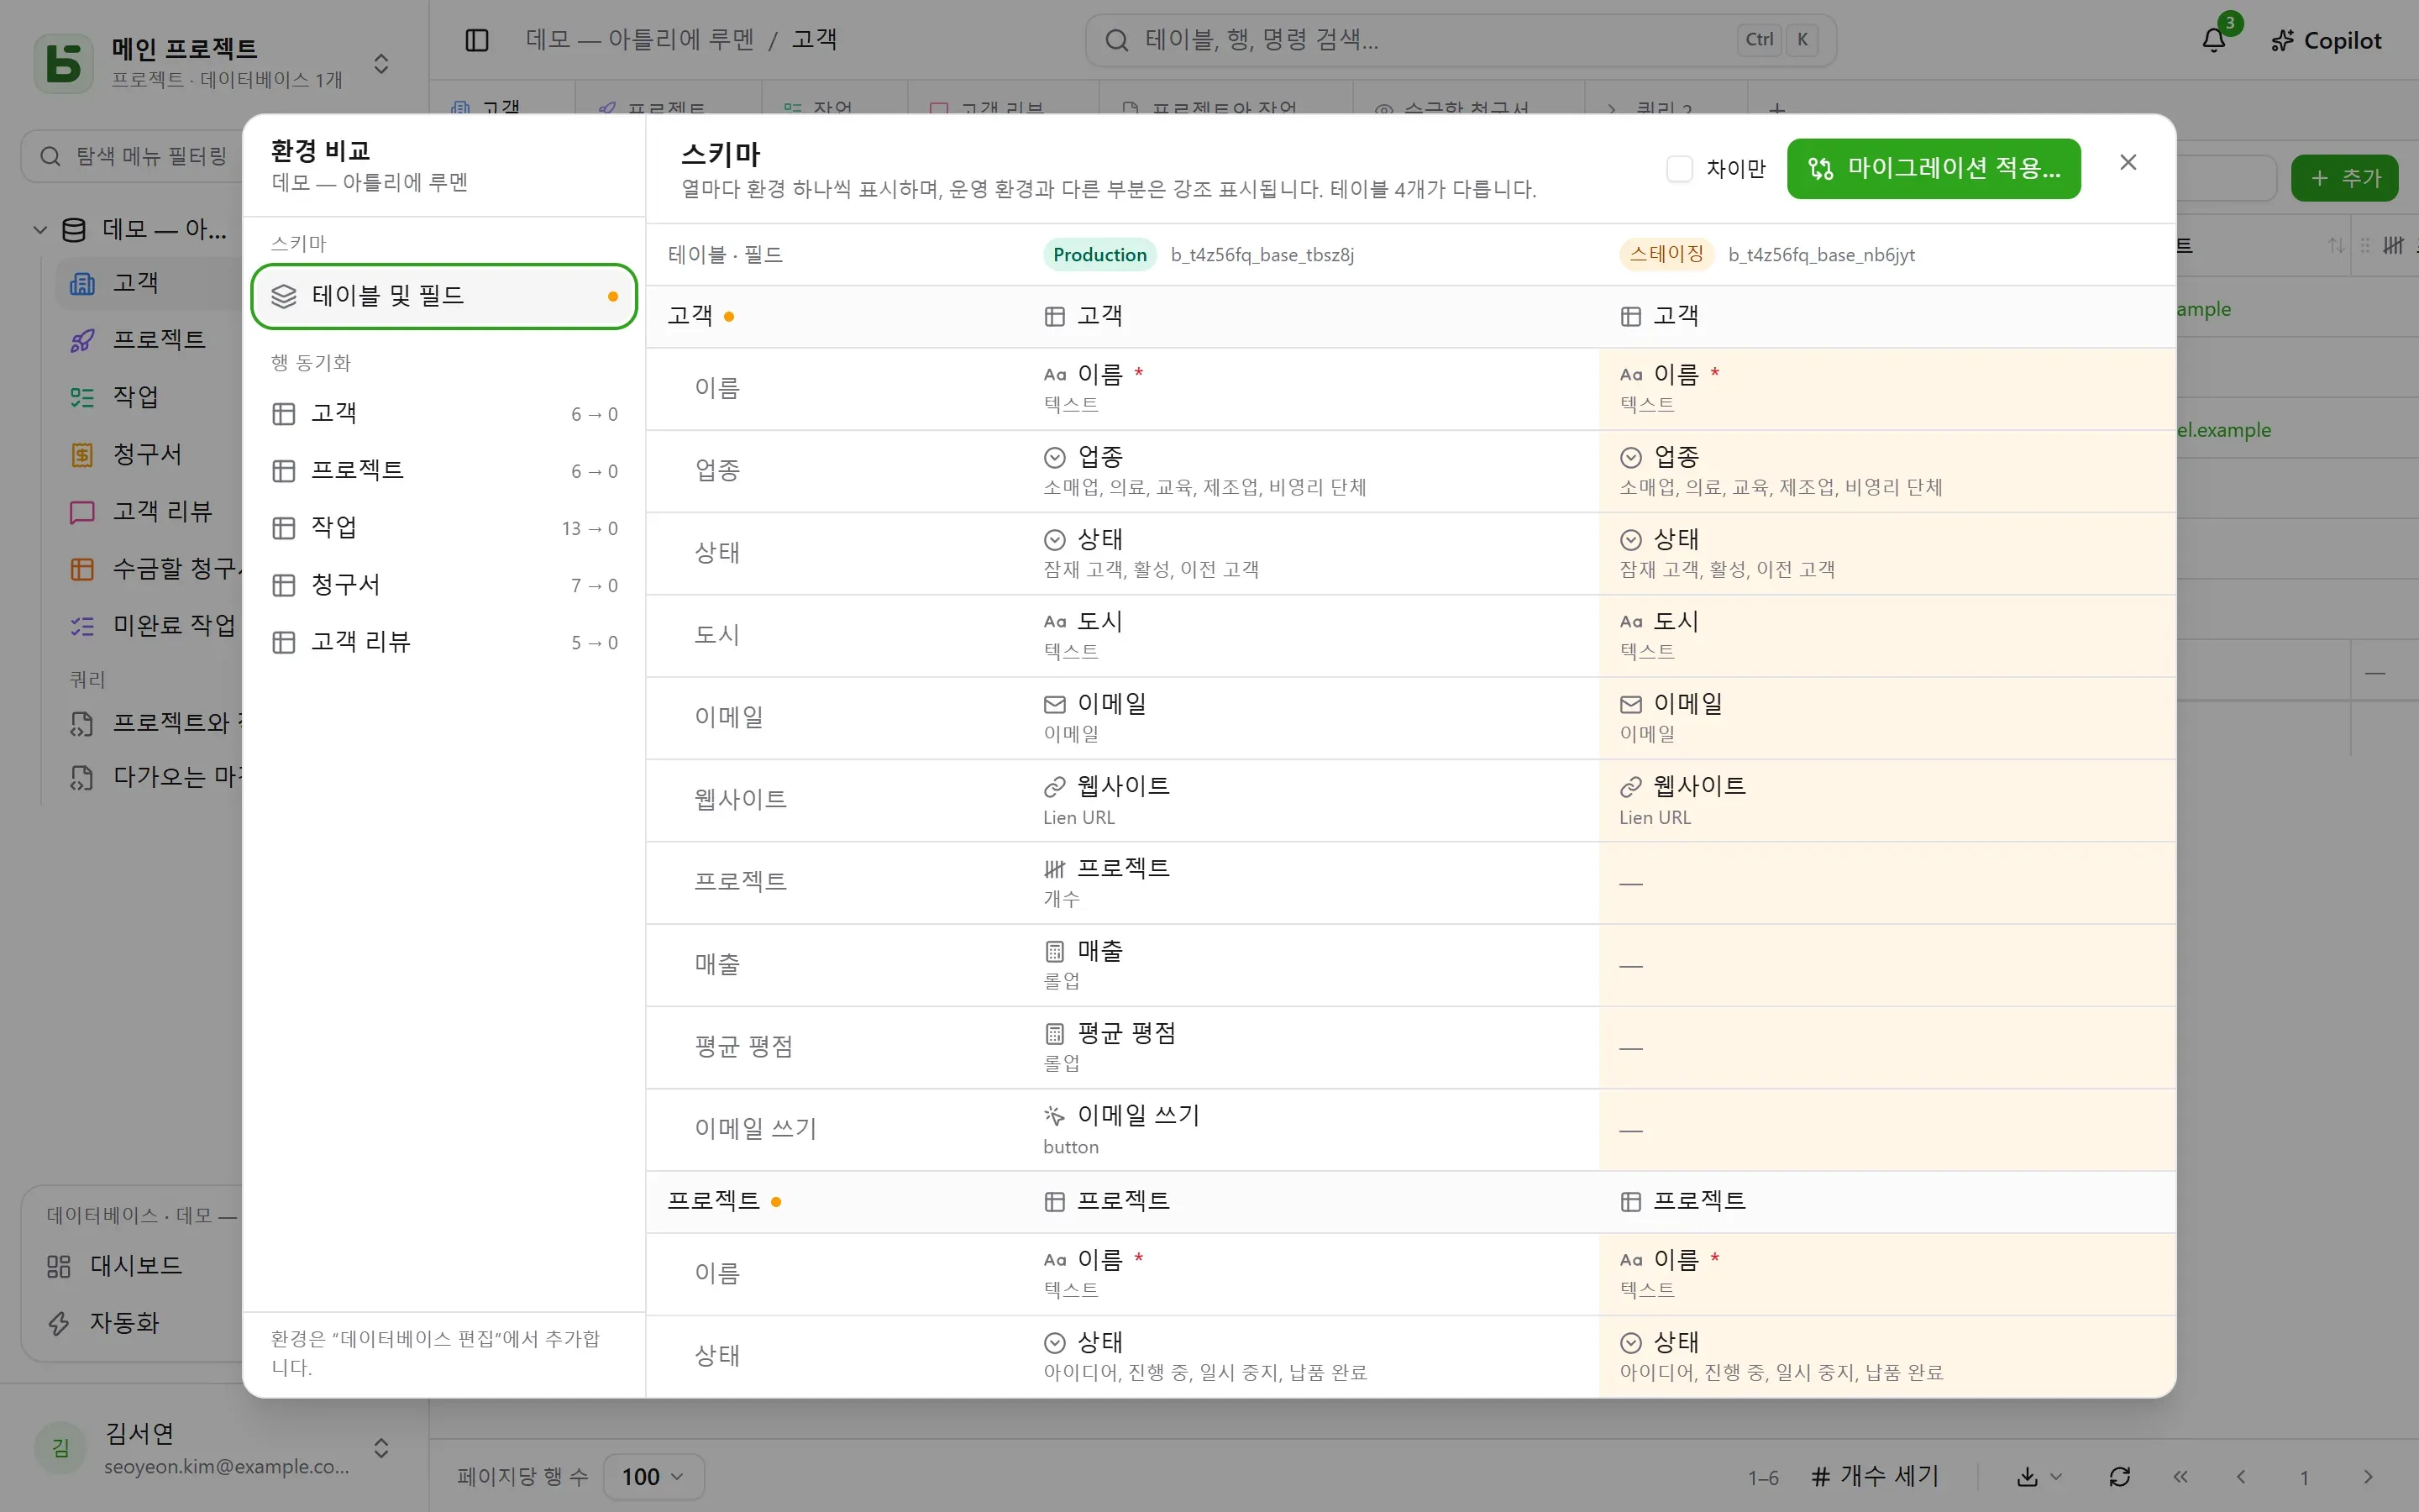Screen dimensions: 2419x1512
Task: Enable the 차이만 checkbox
Action: tap(1679, 168)
